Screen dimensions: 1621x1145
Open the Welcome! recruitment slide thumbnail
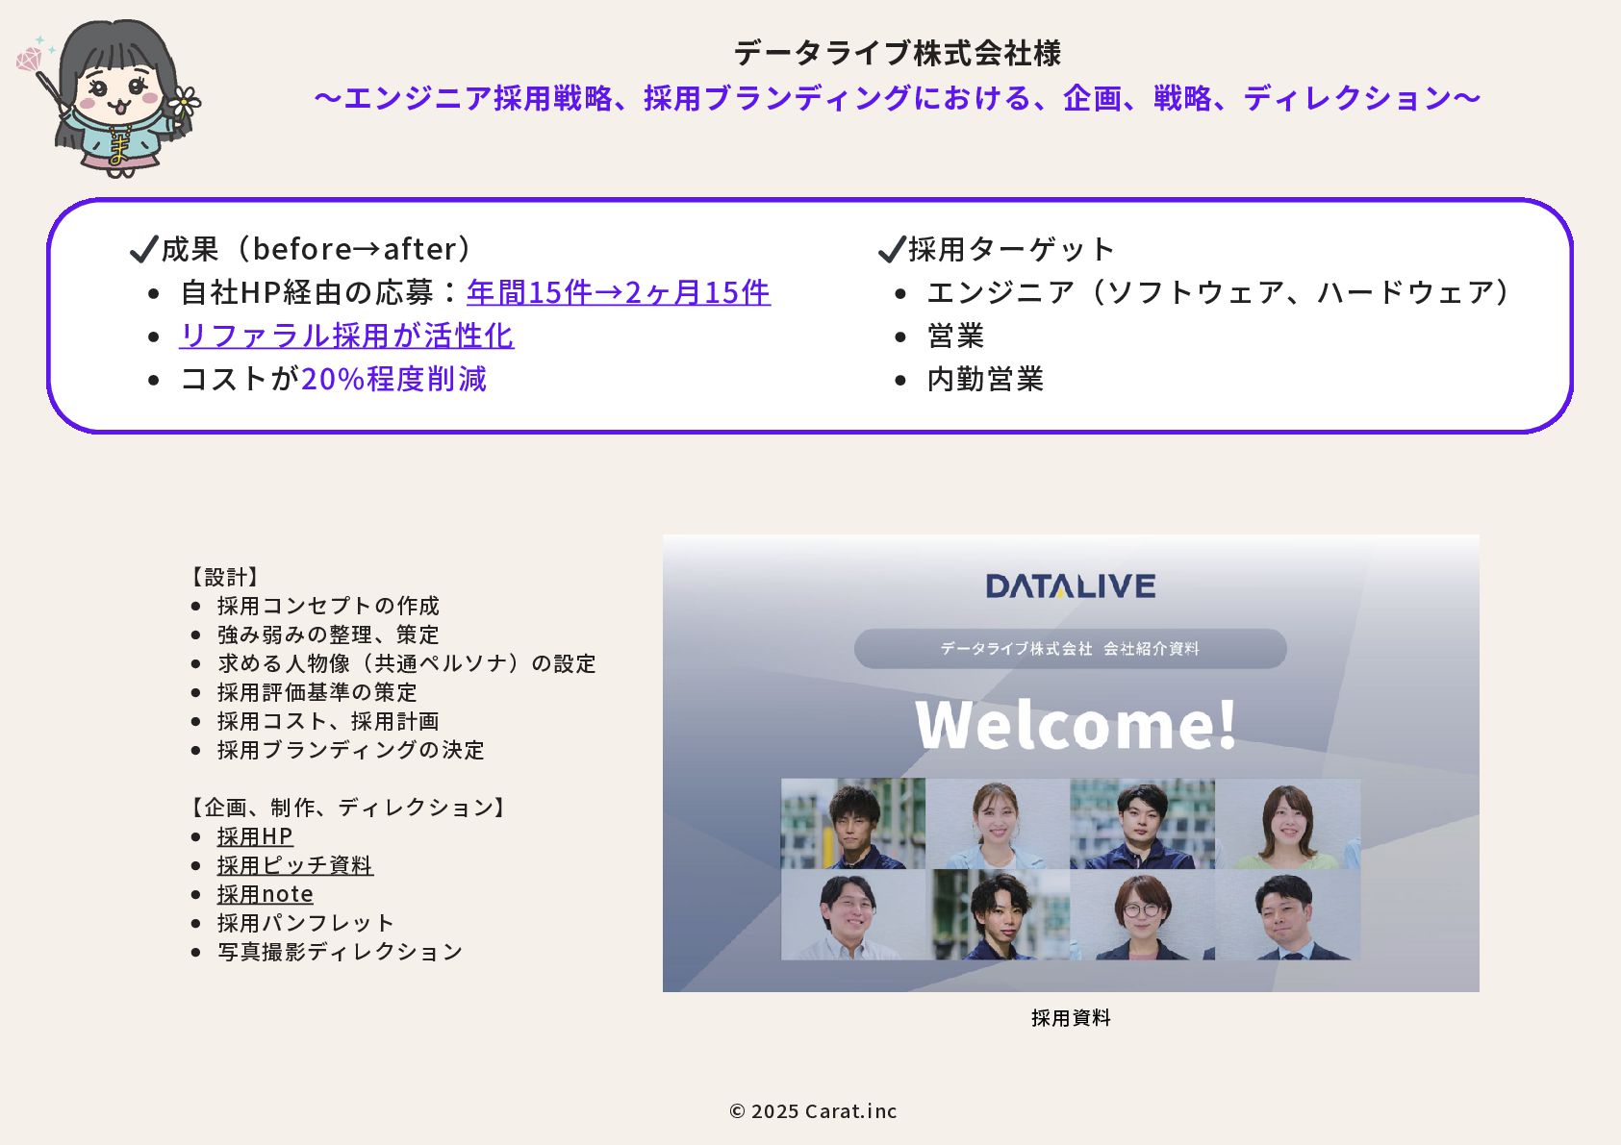[1071, 763]
